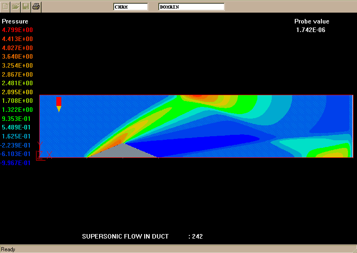This screenshot has height=253, width=357.
Task: Select the red probe marker in the duct
Action: [x=59, y=103]
